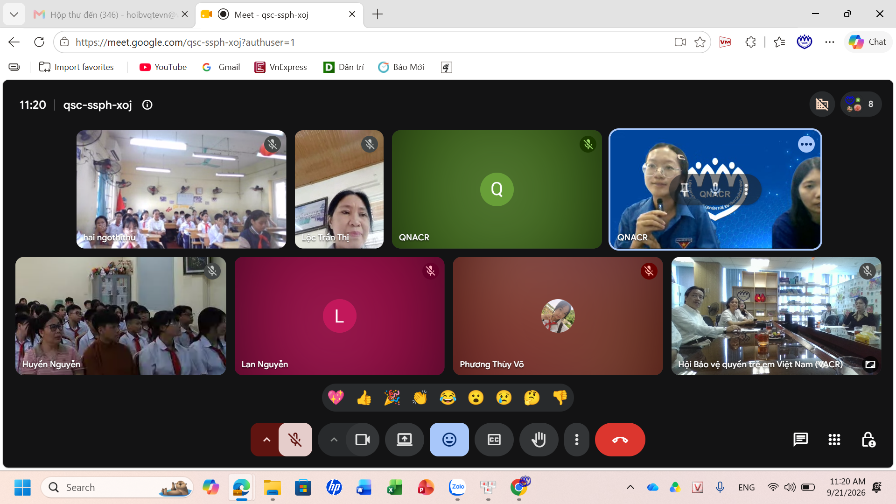Open more options three-dot menu
Screen dimensions: 896x504
[577, 440]
